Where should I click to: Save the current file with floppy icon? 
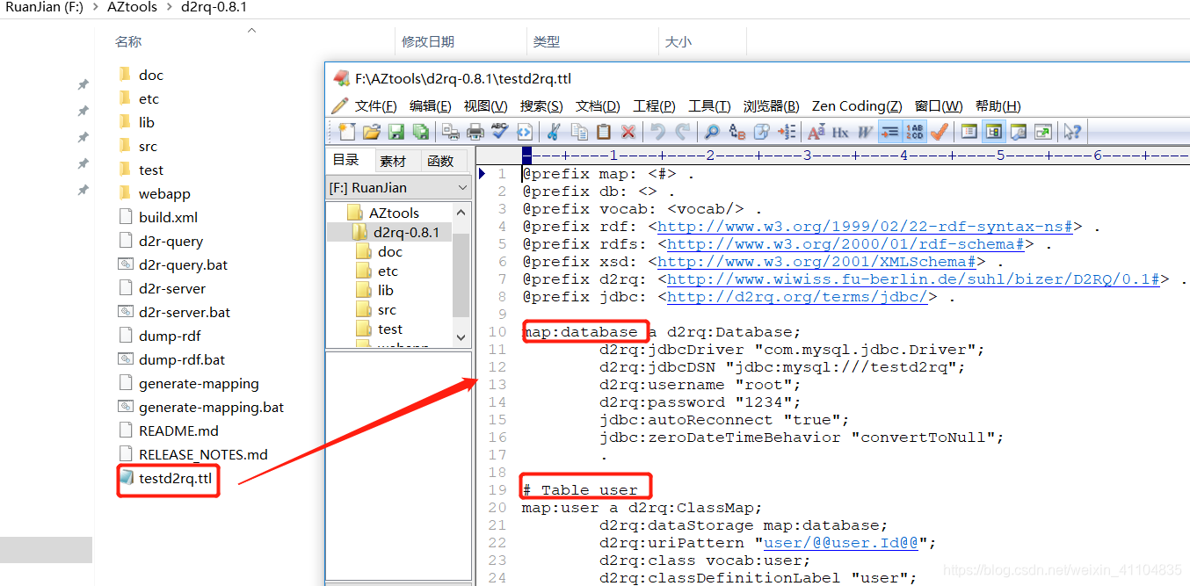[x=396, y=132]
